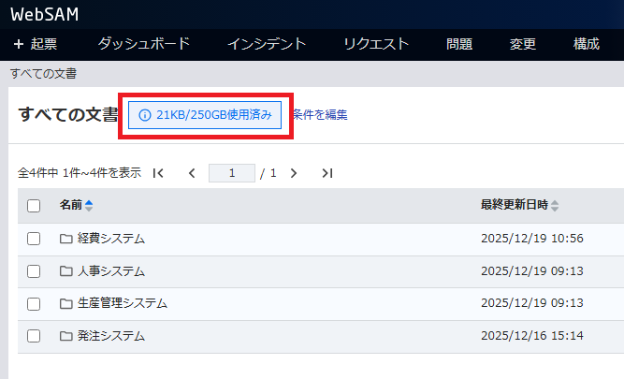The height and width of the screenshot is (379, 624).
Task: Select the checkbox beside 発注システム
Action: [x=34, y=336]
